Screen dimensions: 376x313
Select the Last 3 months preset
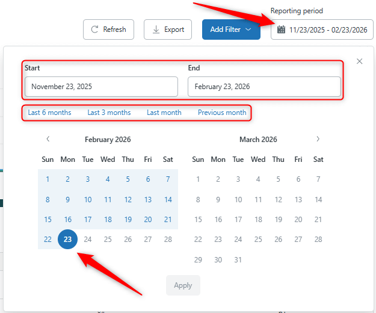pos(109,113)
